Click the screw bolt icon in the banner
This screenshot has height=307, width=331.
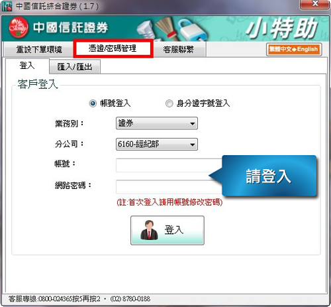pyautogui.click(x=146, y=31)
